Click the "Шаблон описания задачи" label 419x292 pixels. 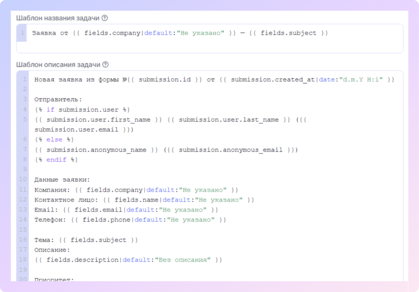tap(58, 65)
